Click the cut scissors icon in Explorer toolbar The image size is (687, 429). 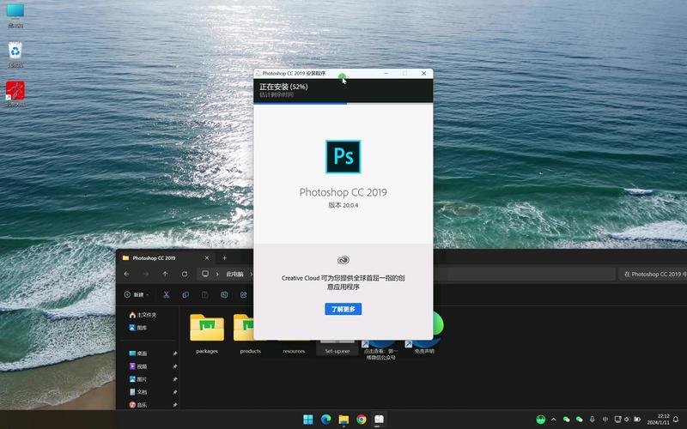pos(167,294)
